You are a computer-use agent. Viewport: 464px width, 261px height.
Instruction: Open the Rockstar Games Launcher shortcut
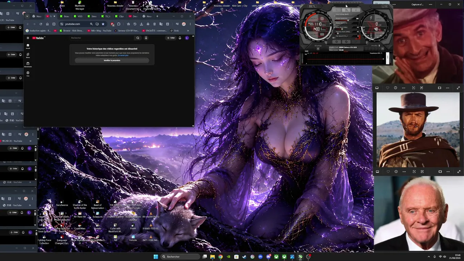pyautogui.click(x=133, y=216)
